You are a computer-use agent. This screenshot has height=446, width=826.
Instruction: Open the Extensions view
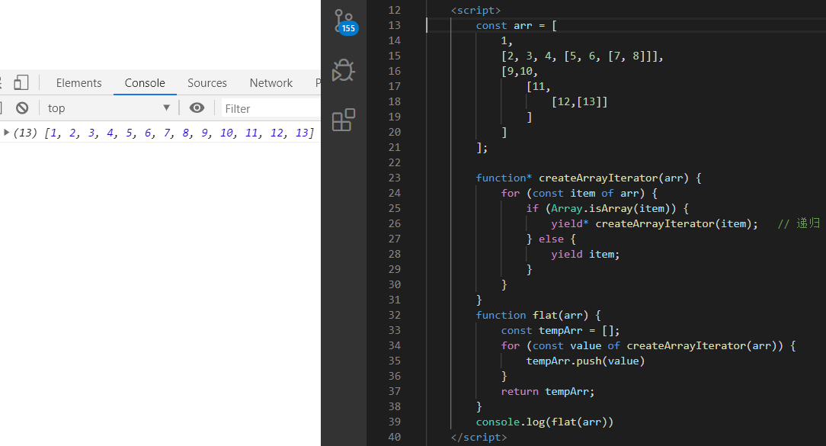tap(344, 120)
